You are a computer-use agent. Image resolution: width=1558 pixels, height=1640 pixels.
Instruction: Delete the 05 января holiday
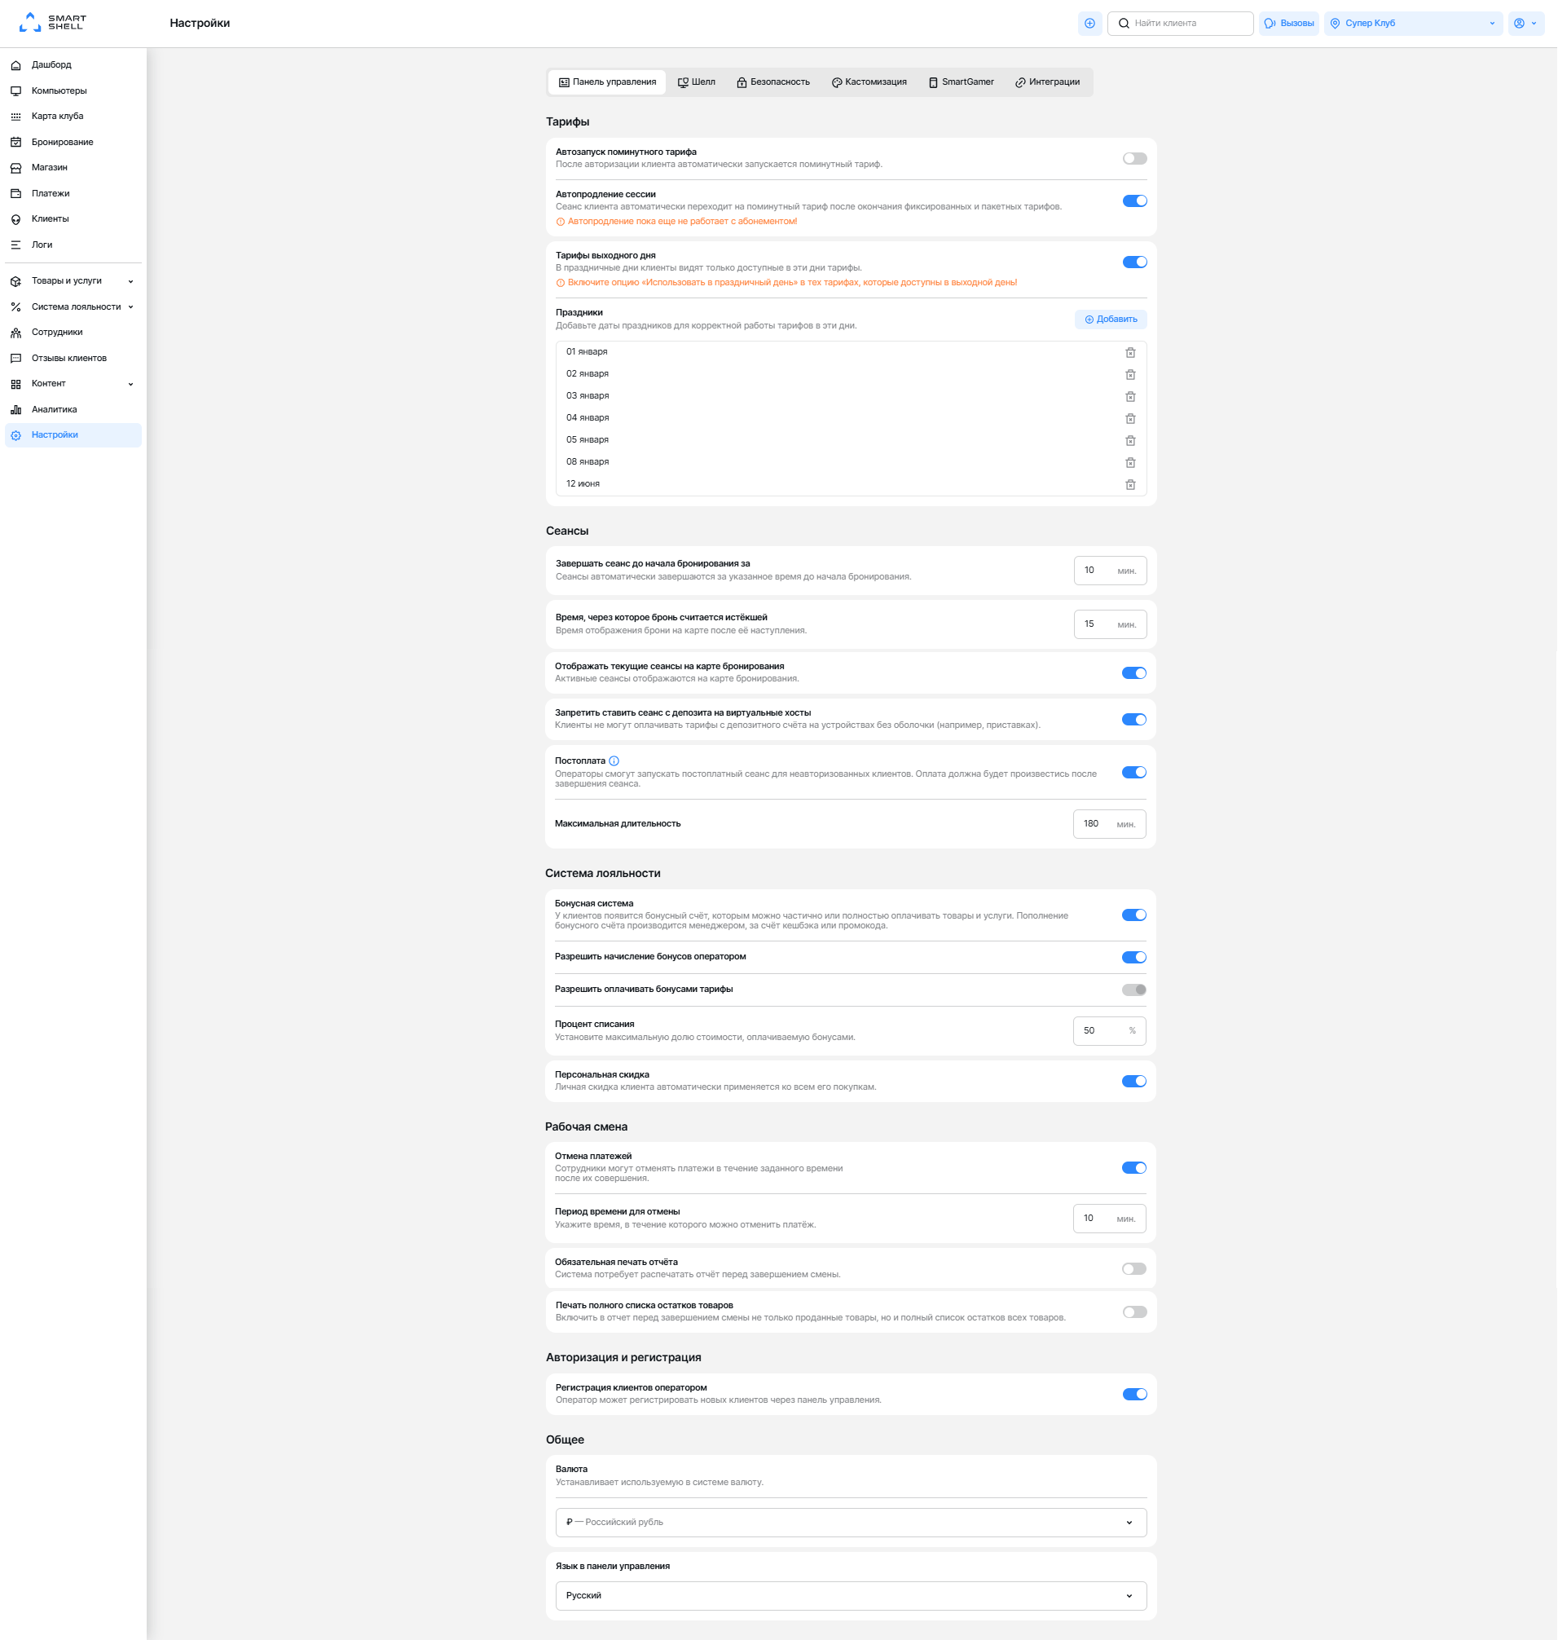pyautogui.click(x=1130, y=440)
